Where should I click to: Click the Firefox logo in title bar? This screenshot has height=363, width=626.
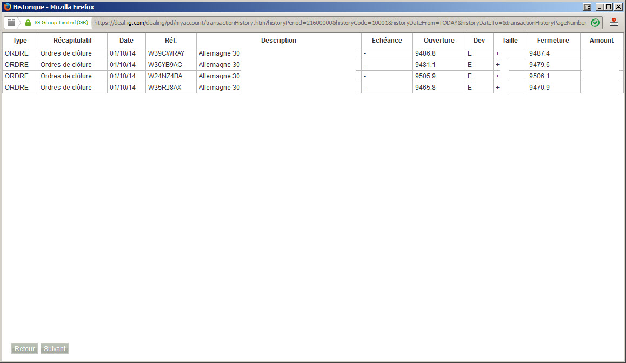pyautogui.click(x=7, y=7)
